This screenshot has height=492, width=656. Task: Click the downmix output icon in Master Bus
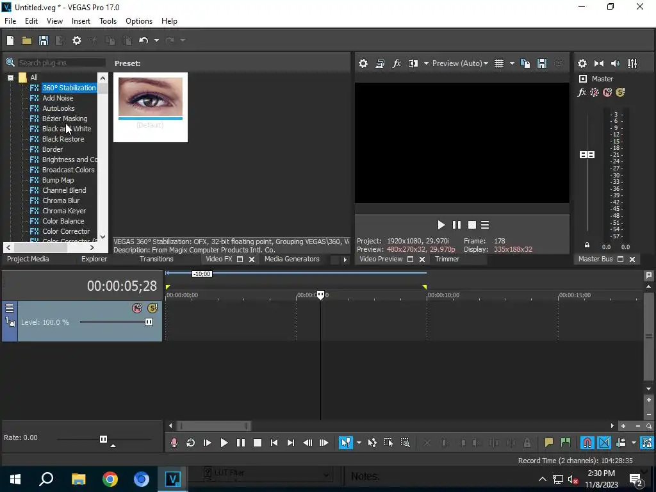tap(599, 63)
